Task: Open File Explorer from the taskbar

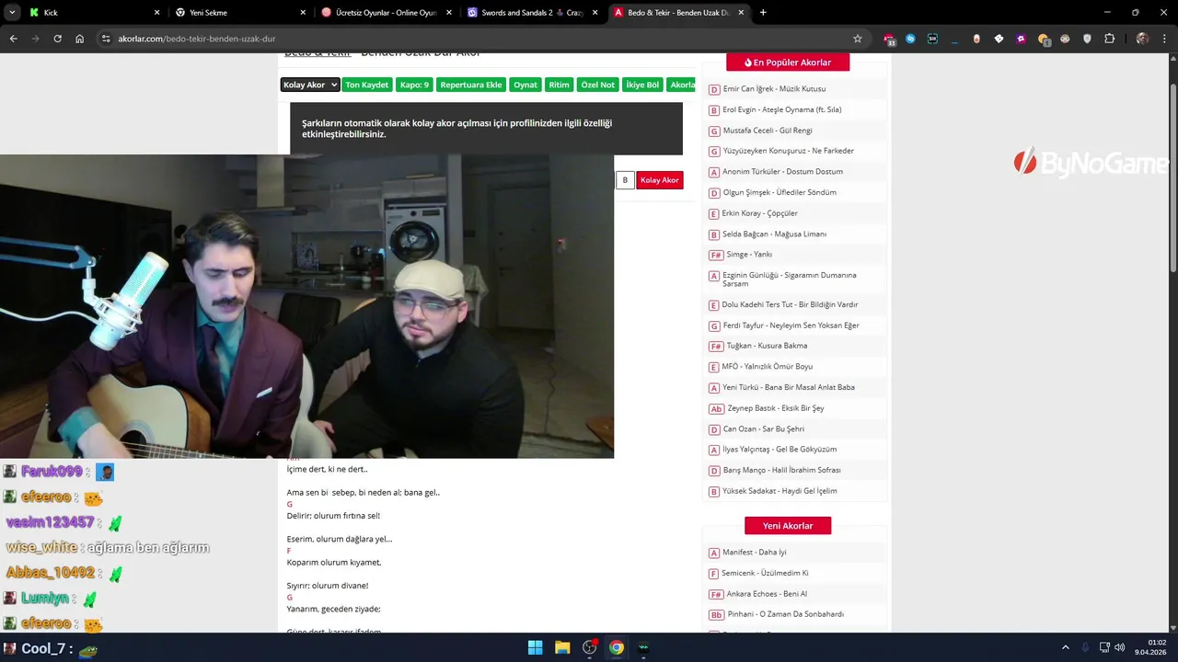Action: coord(562,647)
